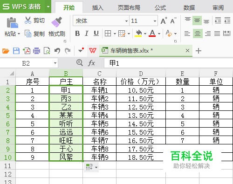Screen dimensions: 233x184
Task: Open the 页面布局 ribbon tab
Action: pyautogui.click(x=129, y=7)
